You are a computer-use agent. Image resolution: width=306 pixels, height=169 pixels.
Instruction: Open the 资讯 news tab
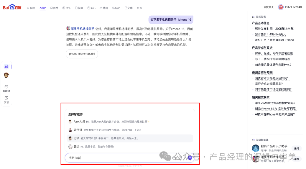[67, 8]
